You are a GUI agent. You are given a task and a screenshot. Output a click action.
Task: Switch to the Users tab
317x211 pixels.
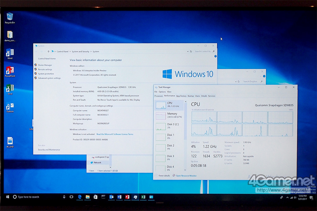198,96
